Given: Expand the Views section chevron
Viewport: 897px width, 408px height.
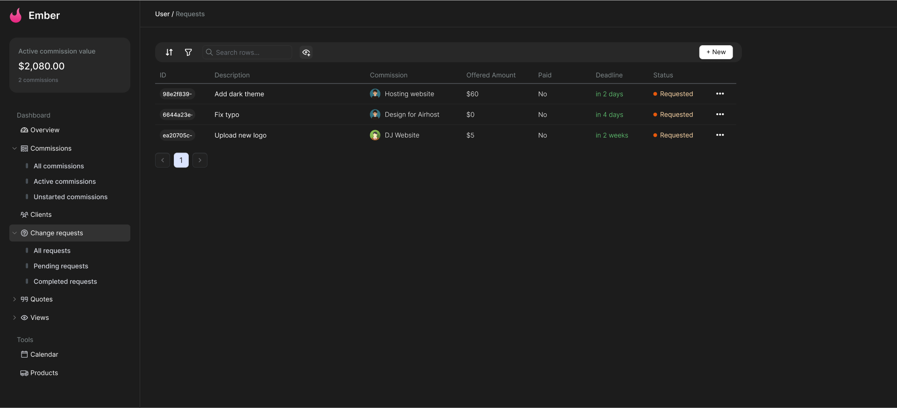Looking at the screenshot, I should [14, 318].
